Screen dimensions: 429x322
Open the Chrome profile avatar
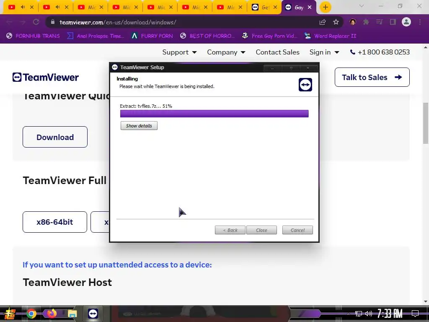click(406, 22)
